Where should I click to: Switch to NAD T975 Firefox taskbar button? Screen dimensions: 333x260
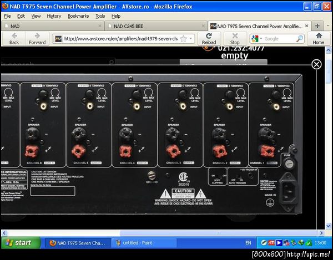(78, 243)
